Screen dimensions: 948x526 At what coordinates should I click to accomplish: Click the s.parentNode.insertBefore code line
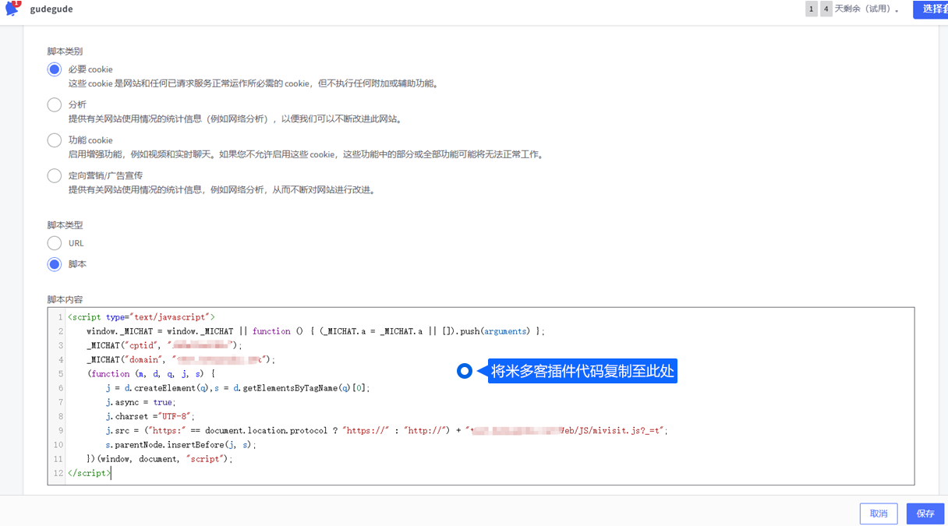pyautogui.click(x=180, y=445)
